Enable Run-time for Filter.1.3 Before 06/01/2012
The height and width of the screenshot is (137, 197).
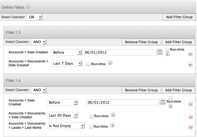[167, 50]
